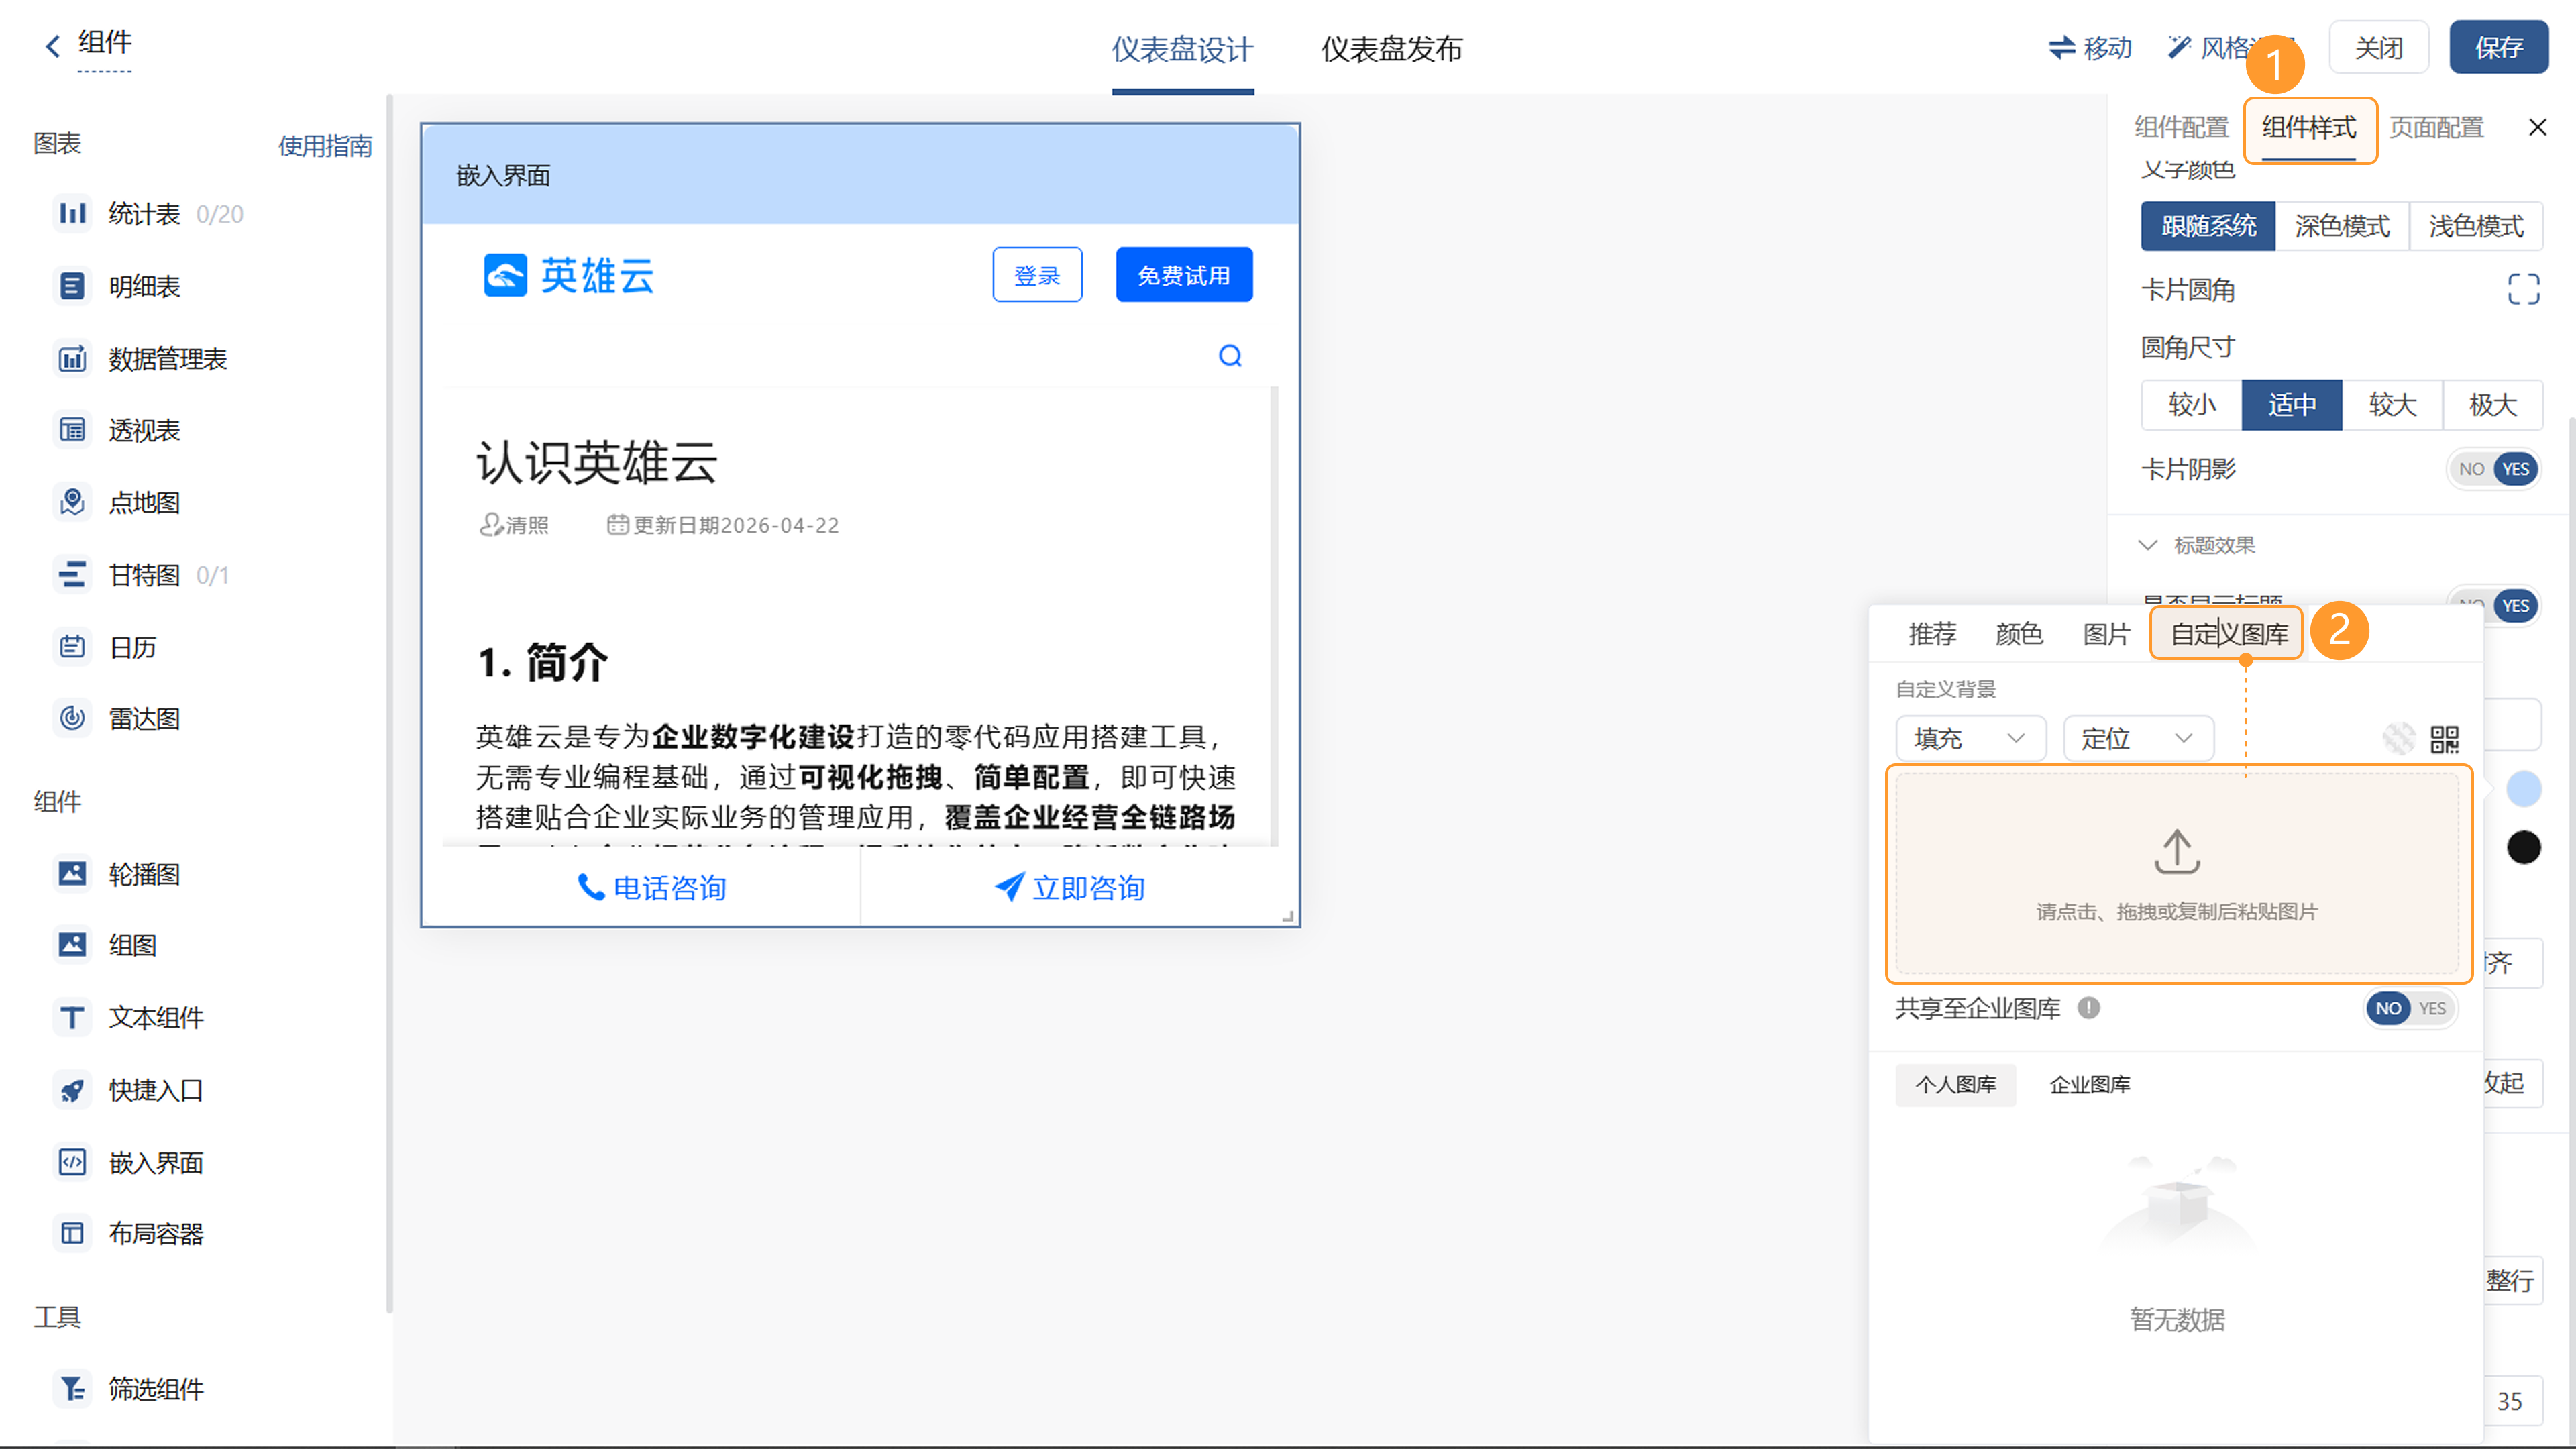Image resolution: width=2576 pixels, height=1449 pixels.
Task: Switch to 图片 background tab
Action: tap(2106, 634)
